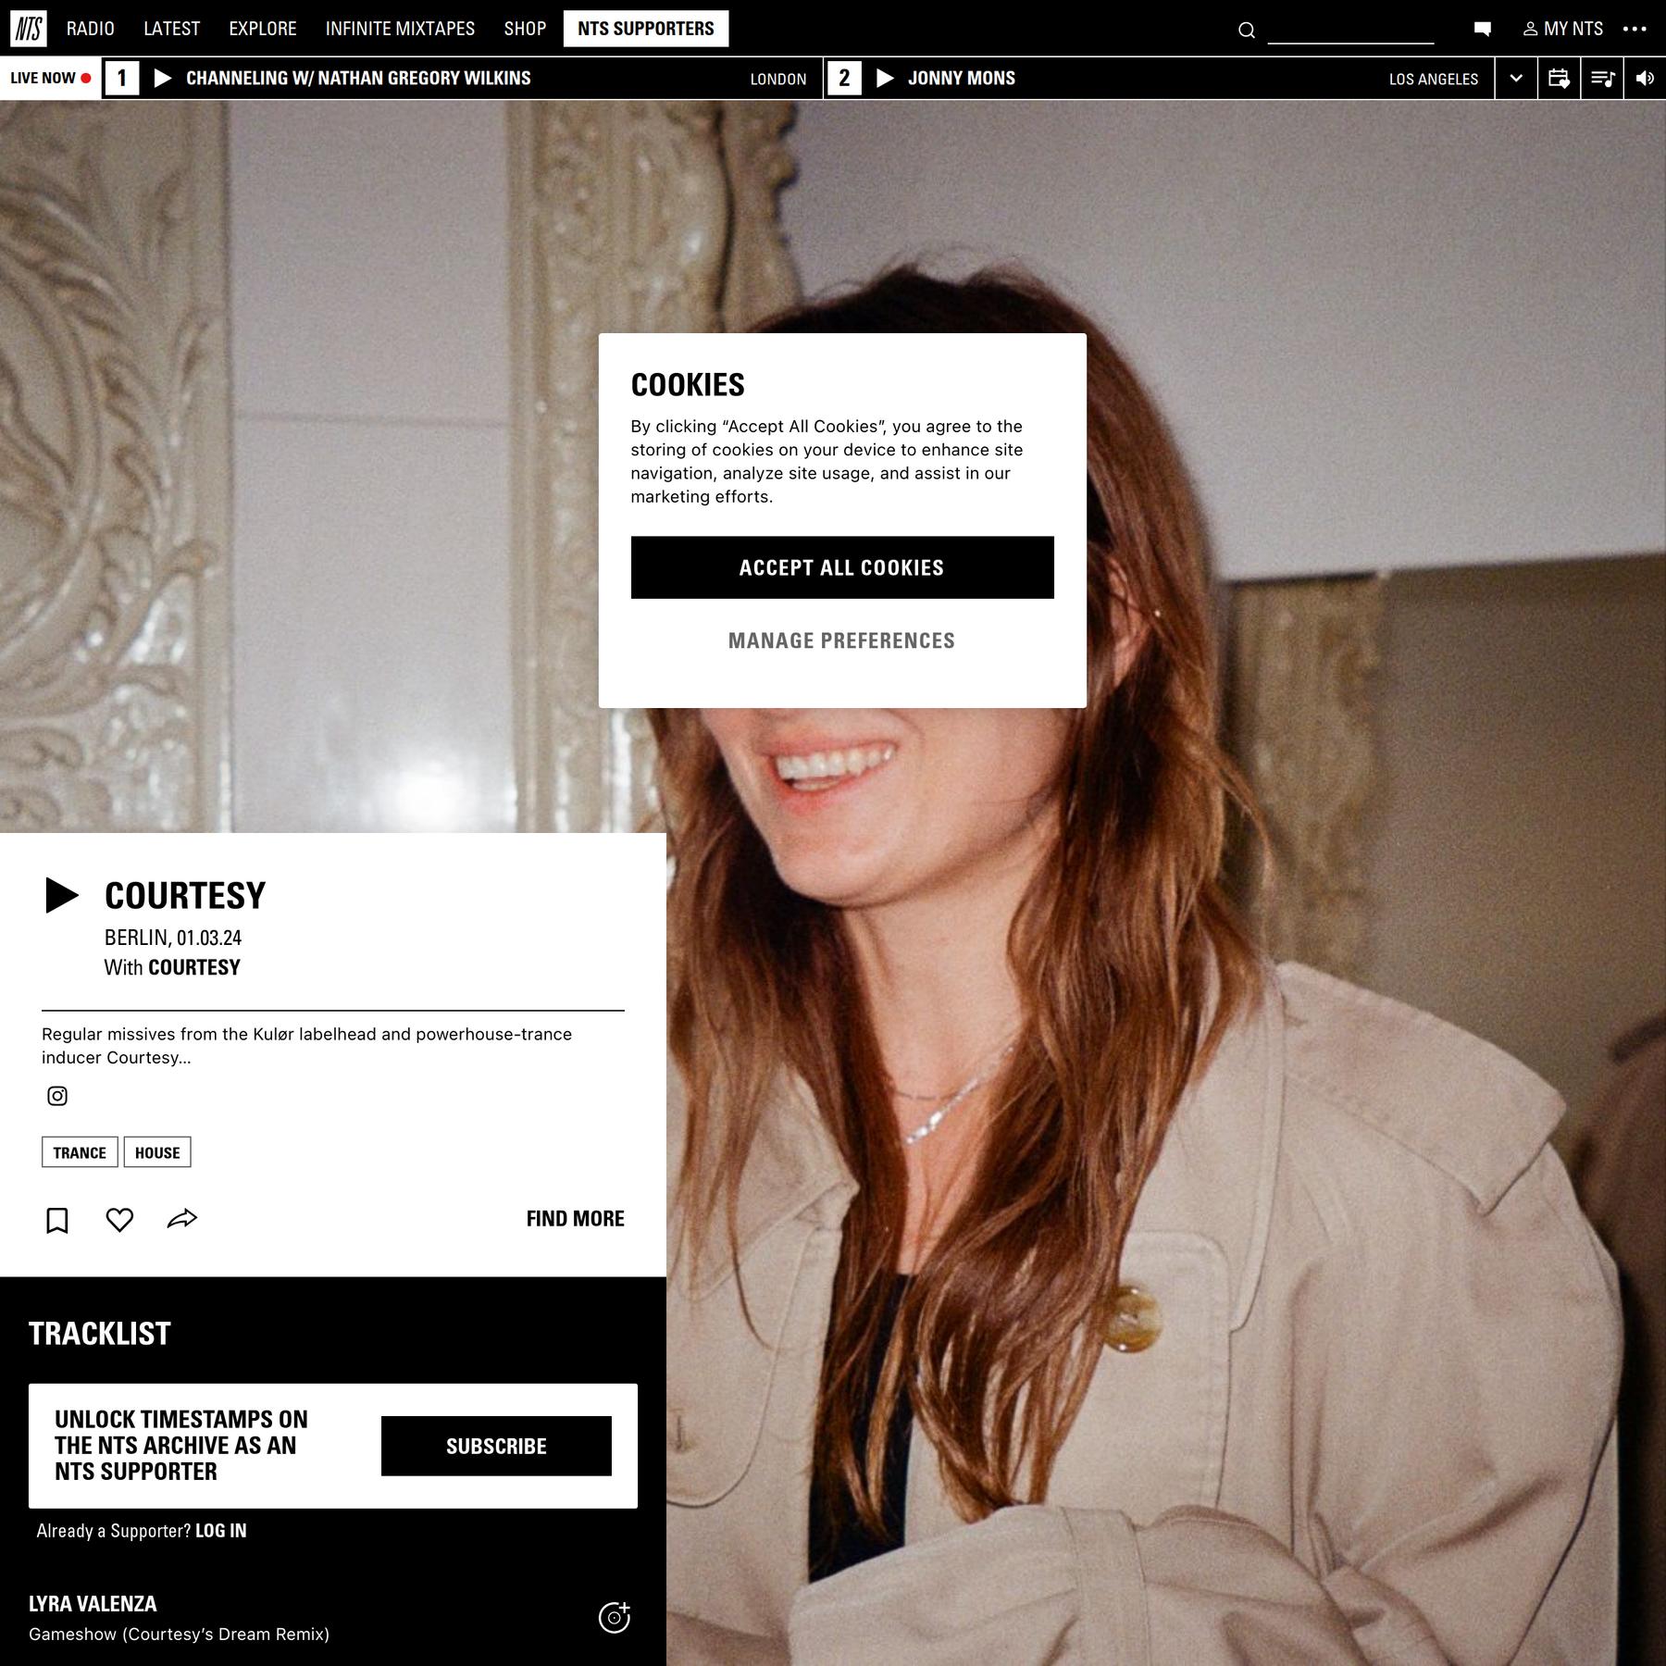1666x1666 pixels.
Task: Click Find More link
Action: tap(576, 1219)
